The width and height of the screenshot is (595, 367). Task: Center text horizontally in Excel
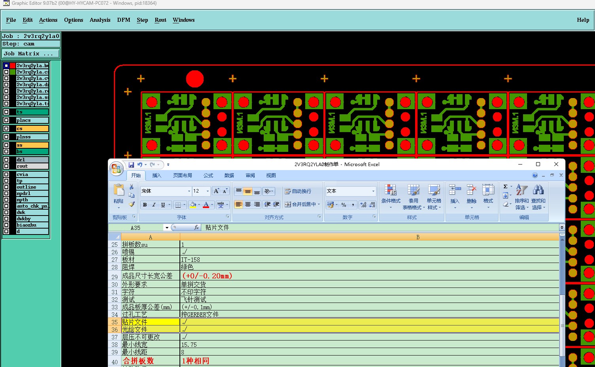(248, 204)
